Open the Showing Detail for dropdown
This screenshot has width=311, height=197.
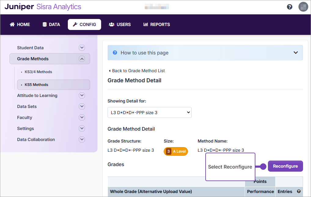[149, 113]
